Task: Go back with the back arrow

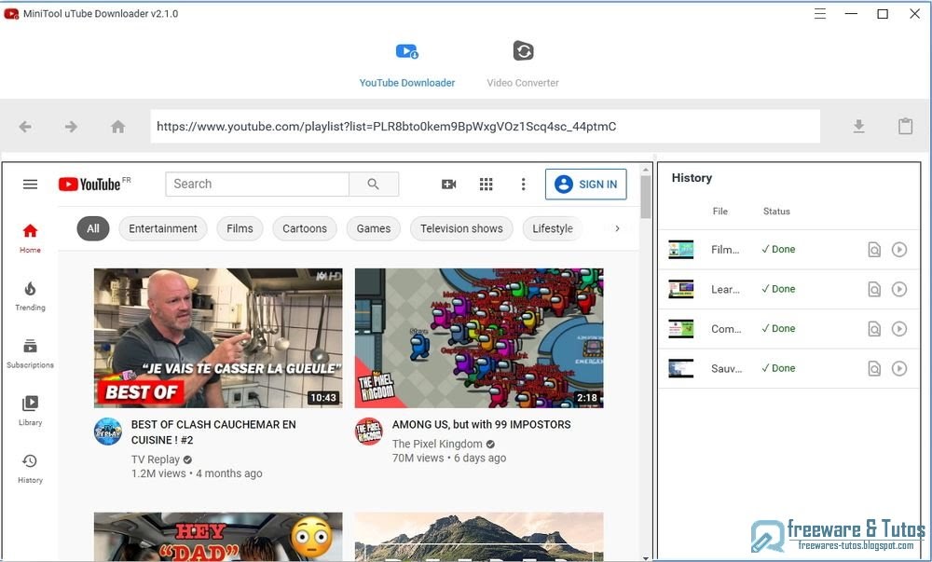Action: pyautogui.click(x=25, y=127)
